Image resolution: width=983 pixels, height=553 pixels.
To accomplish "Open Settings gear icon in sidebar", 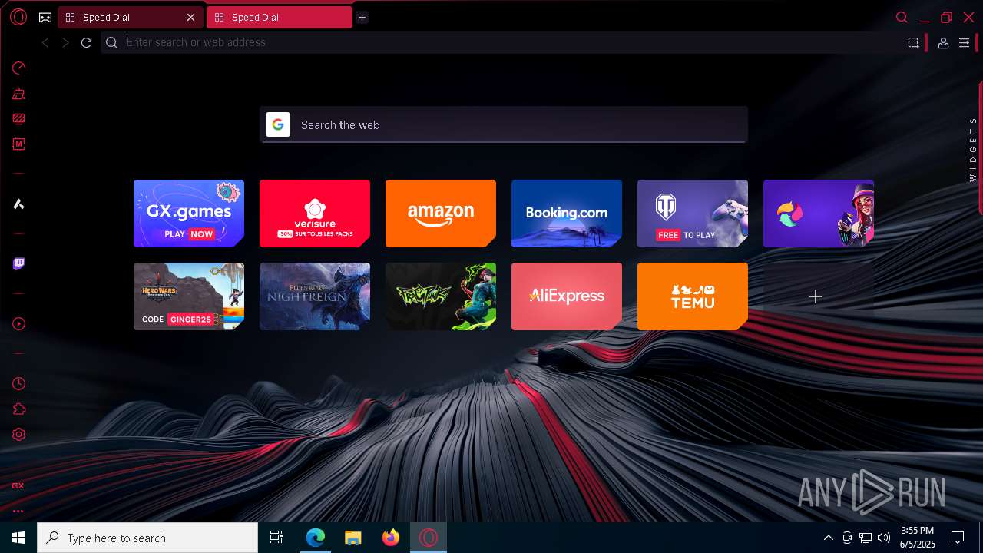I will point(19,434).
